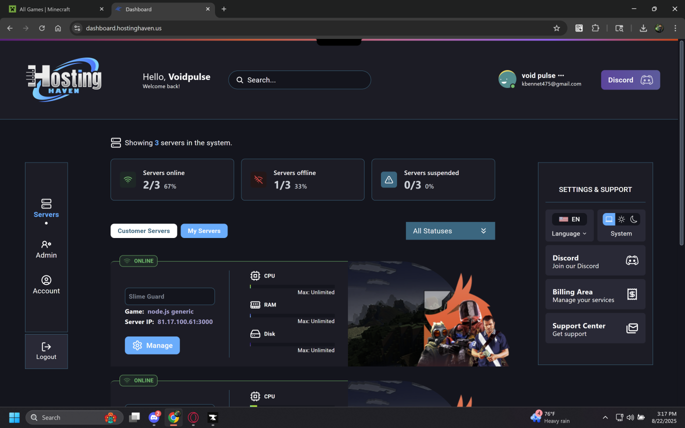
Task: Open the Language selector dropdown
Action: (569, 233)
